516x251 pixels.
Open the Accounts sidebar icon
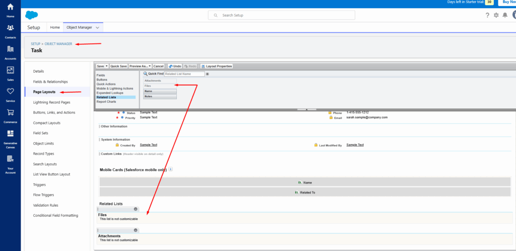pos(10,52)
